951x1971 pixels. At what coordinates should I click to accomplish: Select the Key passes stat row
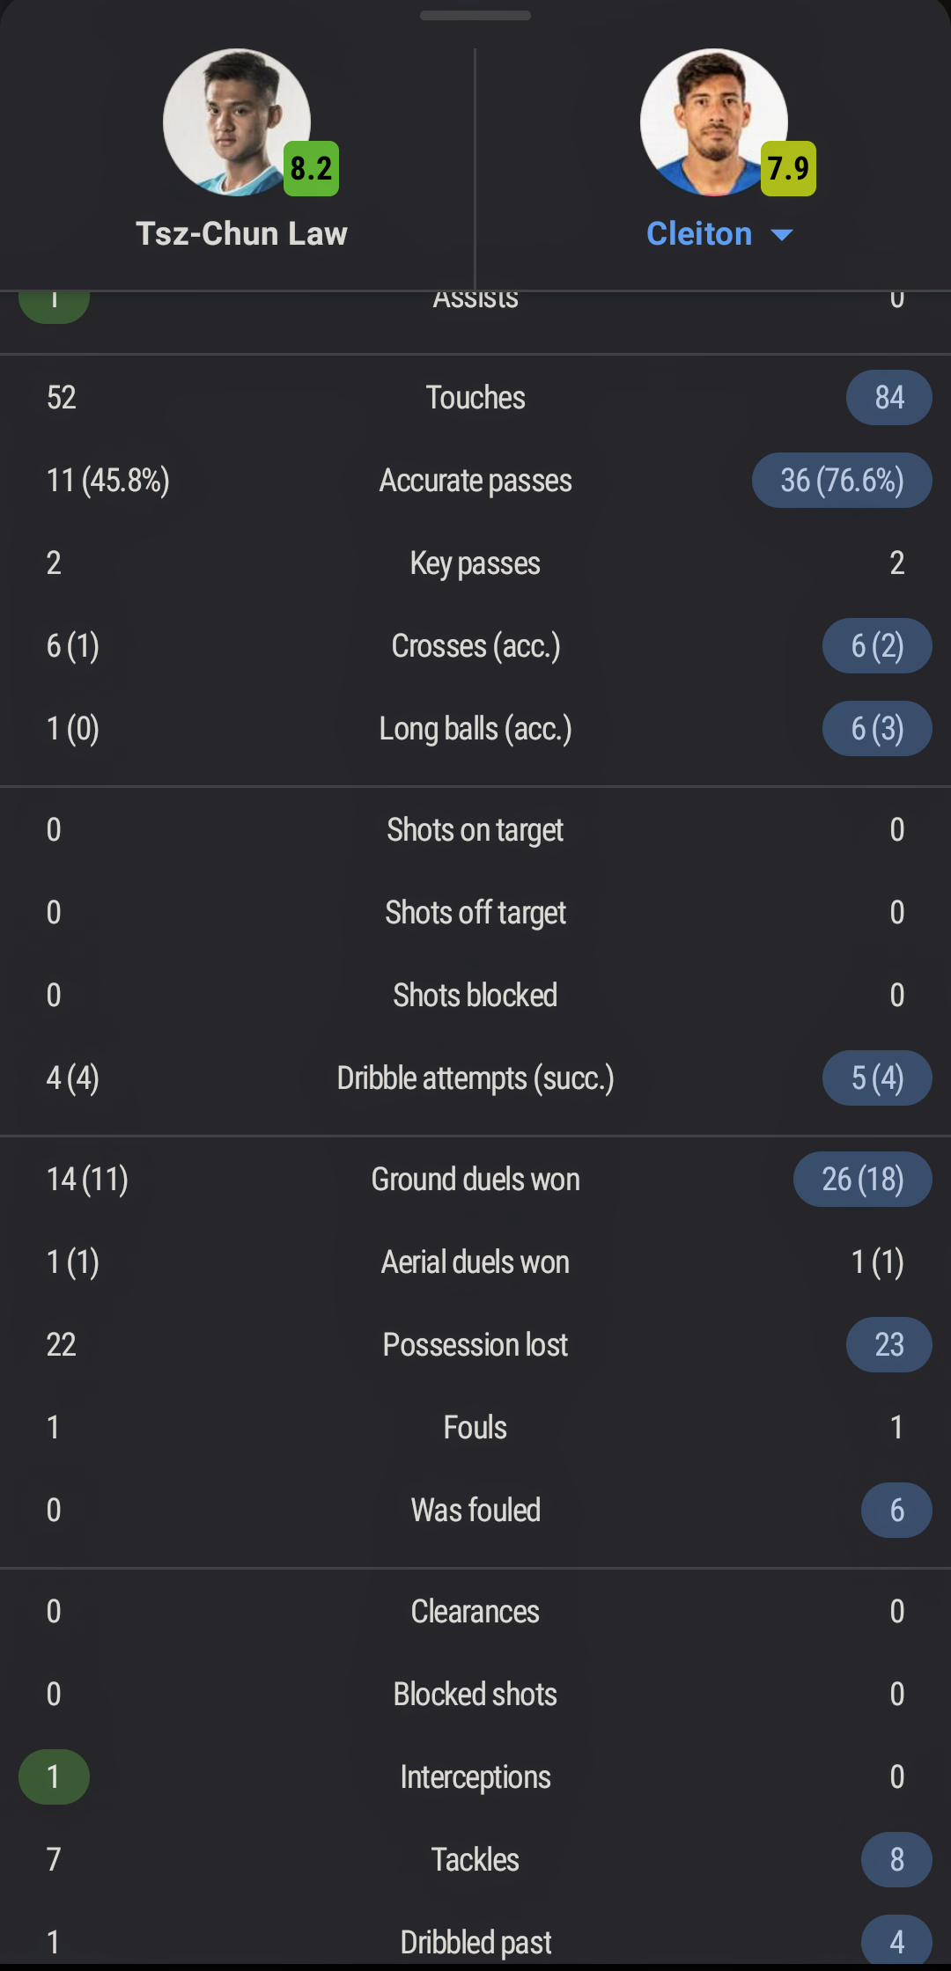[475, 563]
